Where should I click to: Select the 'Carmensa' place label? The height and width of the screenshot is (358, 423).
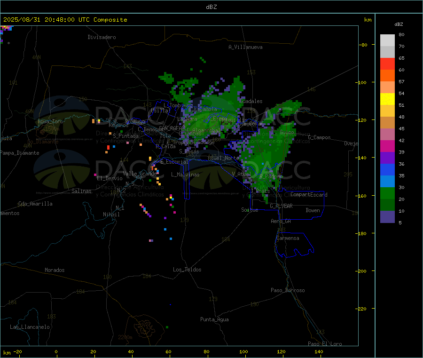pyautogui.click(x=288, y=239)
